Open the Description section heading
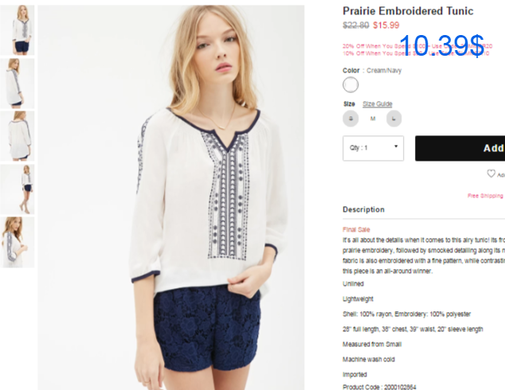505x390 pixels. point(363,209)
